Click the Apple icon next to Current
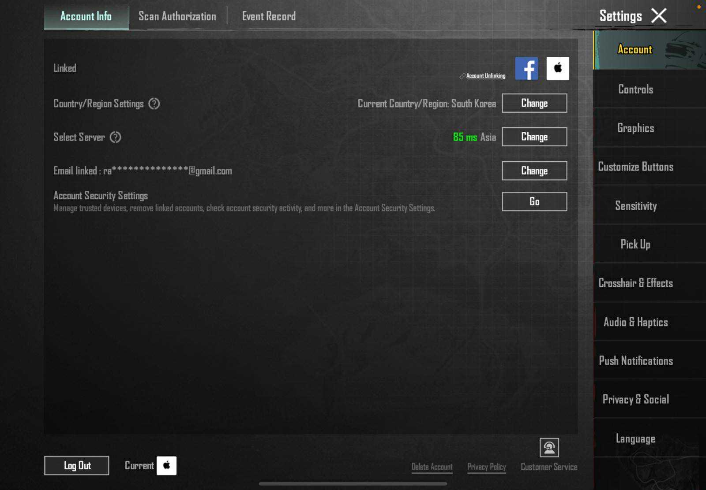Image resolution: width=706 pixels, height=490 pixels. [x=167, y=466]
